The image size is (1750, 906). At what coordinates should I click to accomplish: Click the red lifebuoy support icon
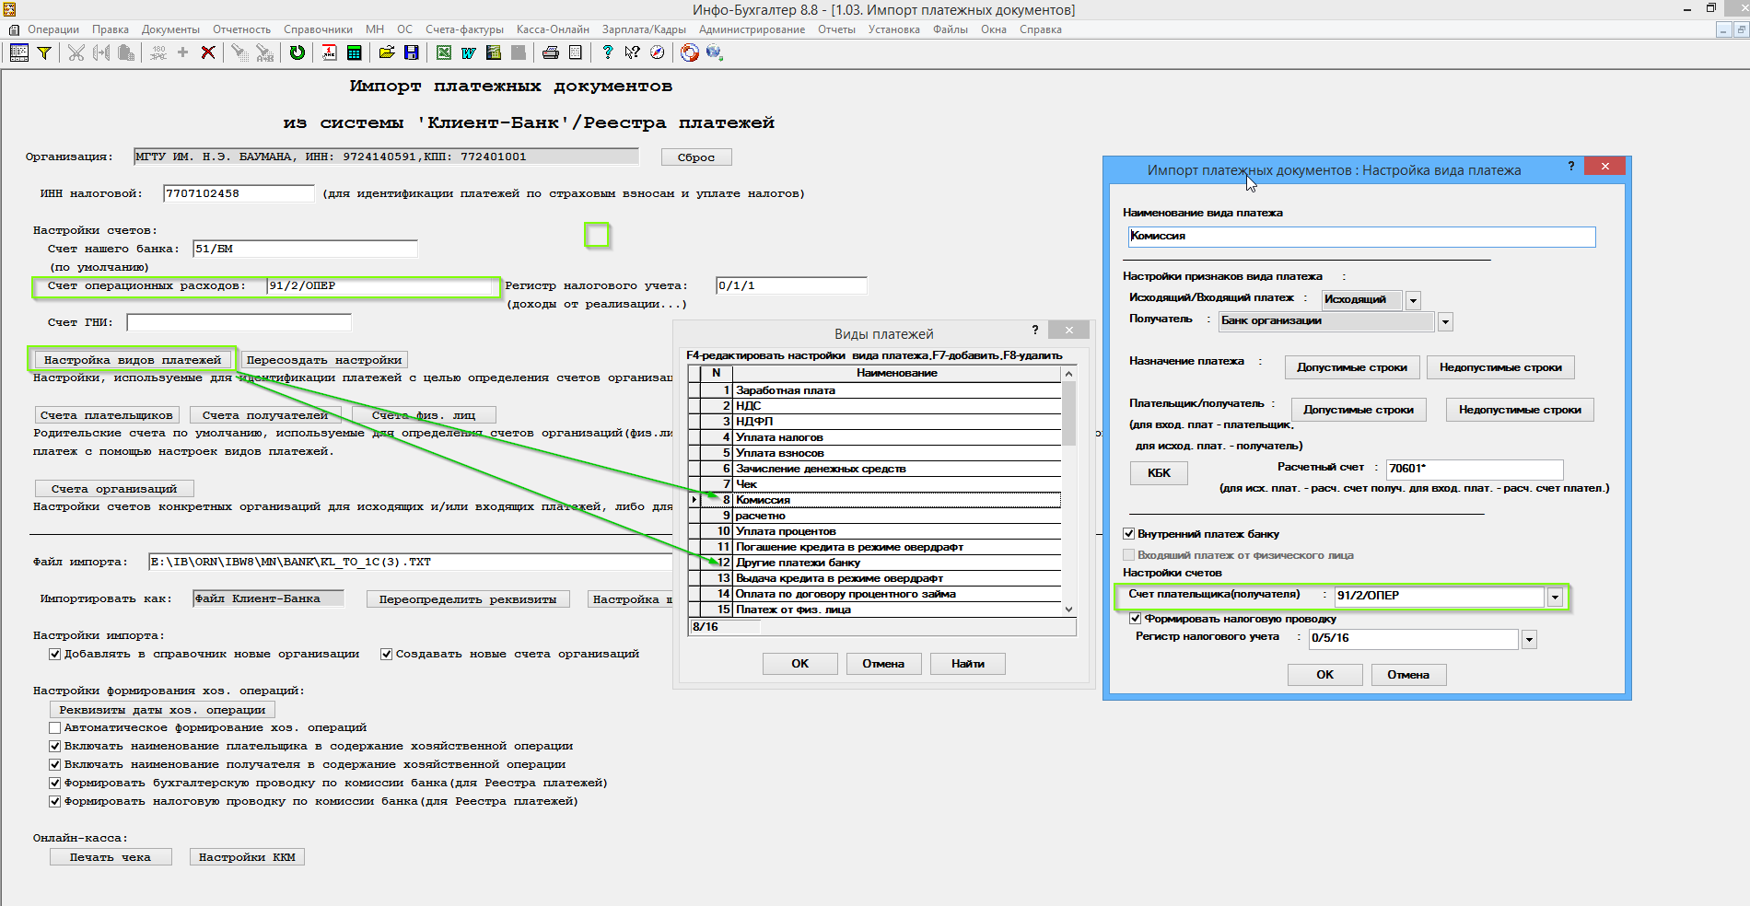point(690,52)
